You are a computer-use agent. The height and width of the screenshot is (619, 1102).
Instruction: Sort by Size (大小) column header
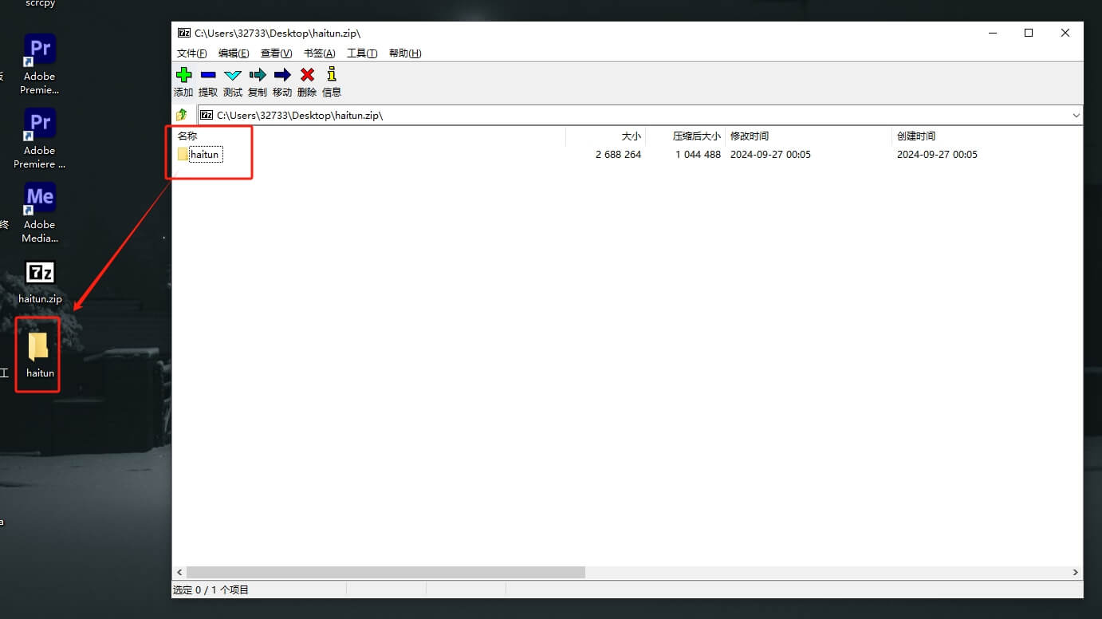(631, 136)
